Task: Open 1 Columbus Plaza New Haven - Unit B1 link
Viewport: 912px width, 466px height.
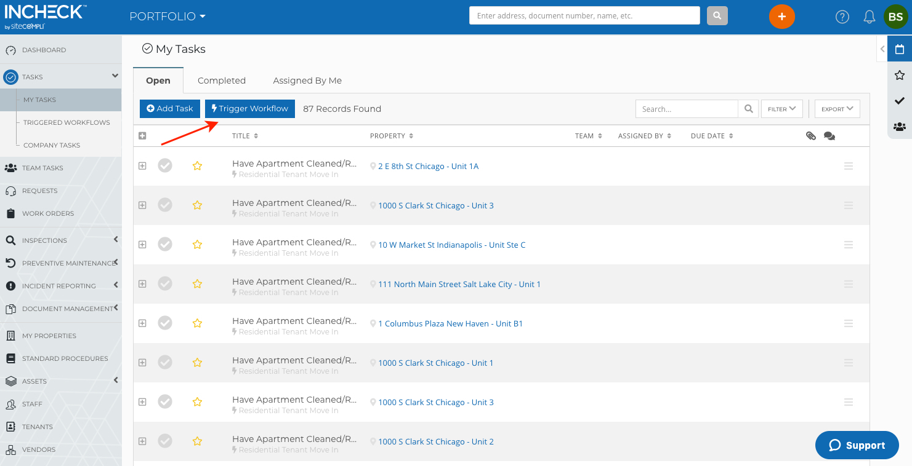Action: coord(450,324)
